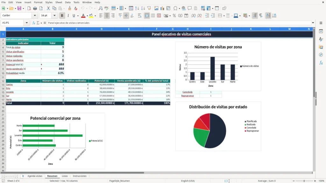Open the Borders dropdown arrow
This screenshot has height=183, width=326.
point(224,16)
